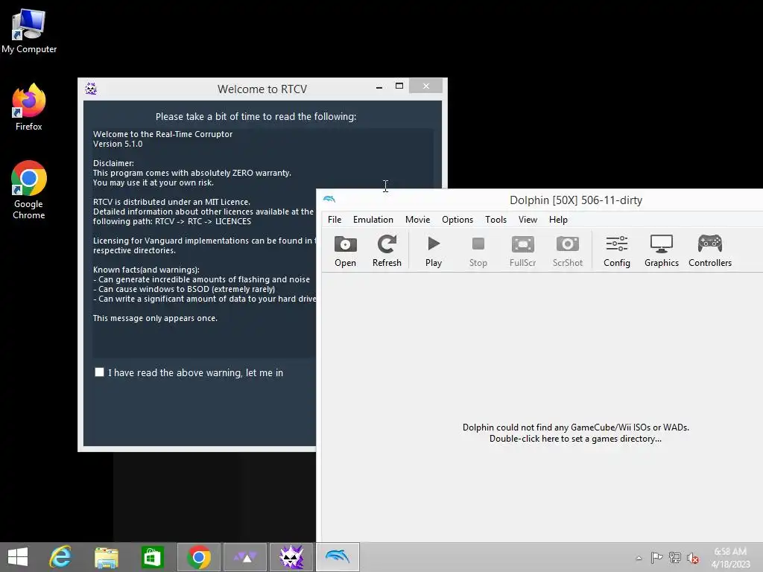Maximize the Welcome to RTCV window
Image resolution: width=763 pixels, height=572 pixels.
(x=399, y=86)
